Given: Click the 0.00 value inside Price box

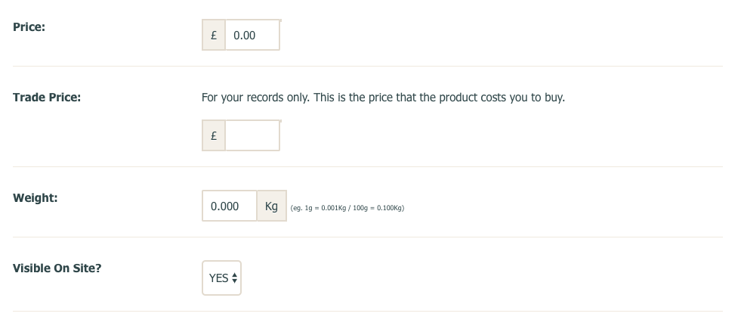Looking at the screenshot, I should 244,36.
